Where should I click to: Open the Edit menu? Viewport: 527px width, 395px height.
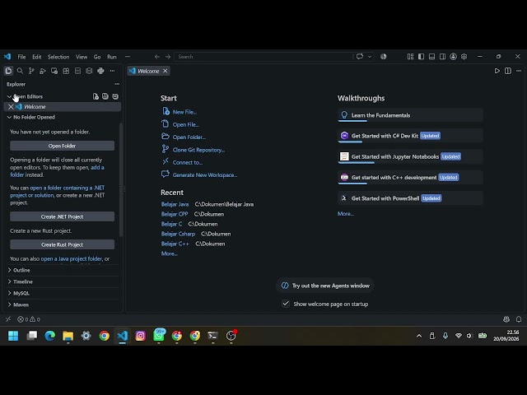click(36, 57)
